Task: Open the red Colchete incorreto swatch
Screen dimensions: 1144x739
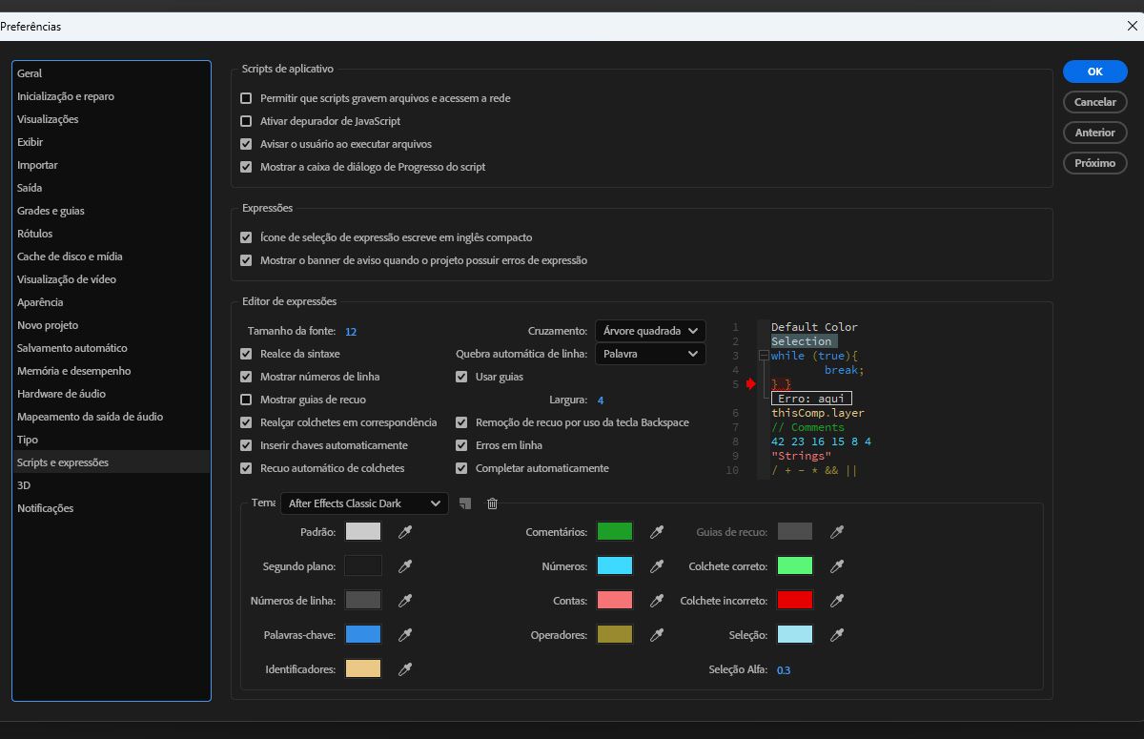Action: 795,601
